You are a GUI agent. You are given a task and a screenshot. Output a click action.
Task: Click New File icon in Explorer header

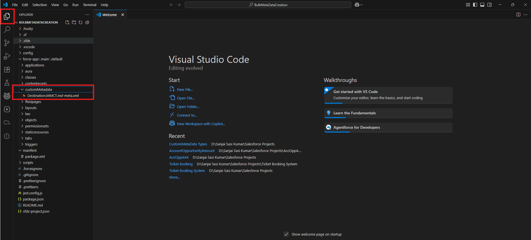(x=67, y=22)
